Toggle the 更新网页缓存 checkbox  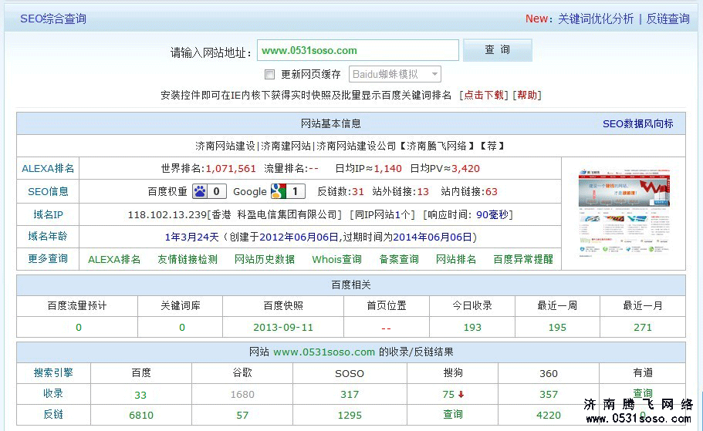269,74
